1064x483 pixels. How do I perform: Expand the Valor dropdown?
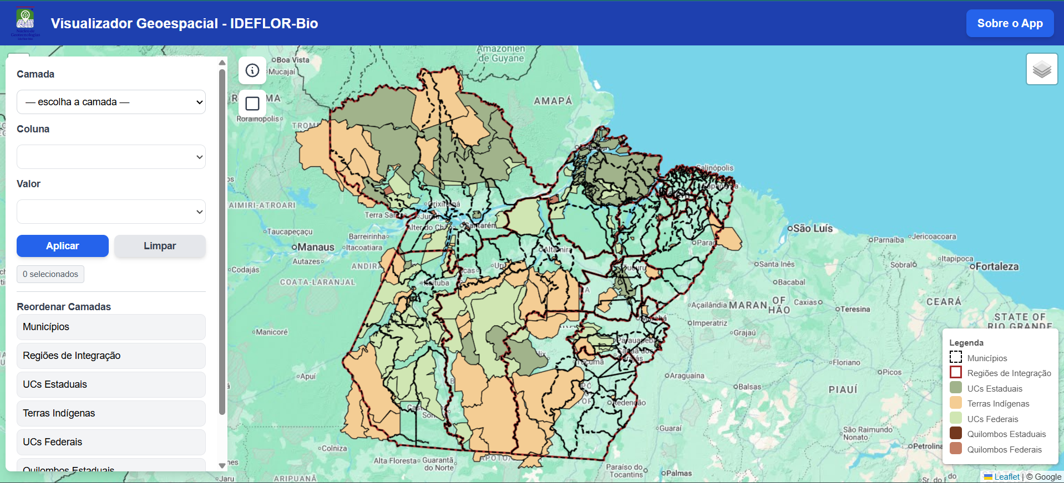click(111, 212)
